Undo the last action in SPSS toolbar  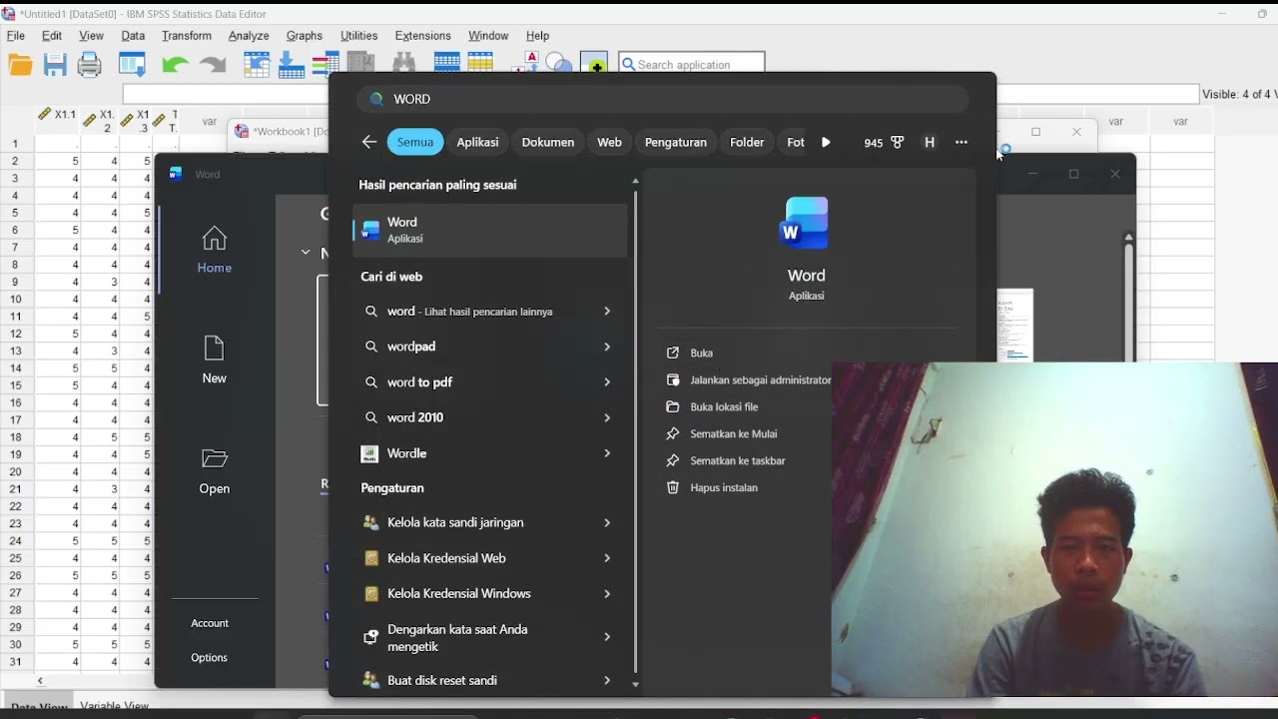point(175,65)
